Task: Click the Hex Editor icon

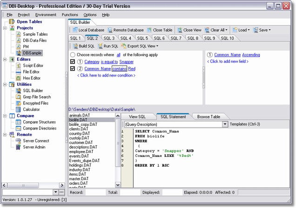Action: [x=18, y=78]
